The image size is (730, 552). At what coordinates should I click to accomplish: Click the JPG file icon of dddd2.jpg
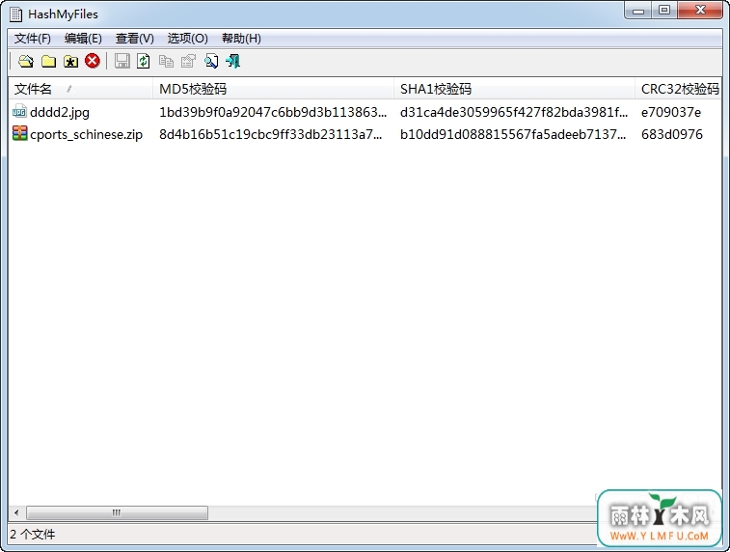pos(19,111)
